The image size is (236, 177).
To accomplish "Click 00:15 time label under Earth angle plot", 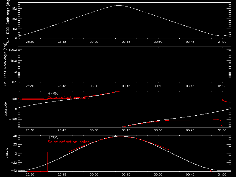I will [126, 42].
